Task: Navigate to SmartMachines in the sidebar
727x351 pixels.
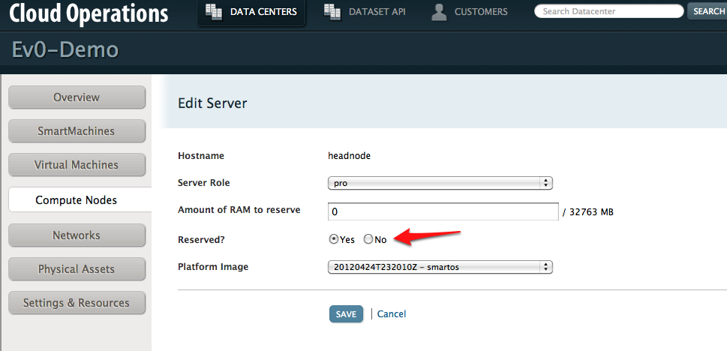Action: 77,131
